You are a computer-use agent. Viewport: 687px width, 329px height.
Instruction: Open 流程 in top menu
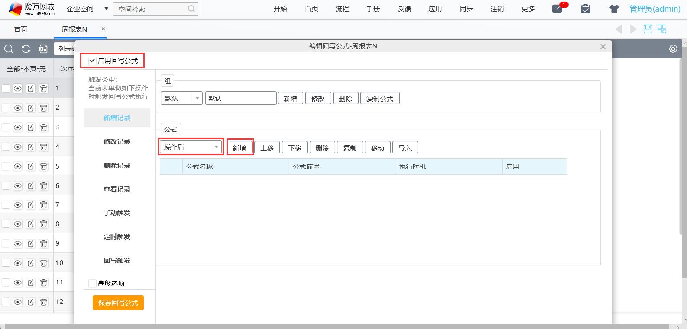point(342,9)
